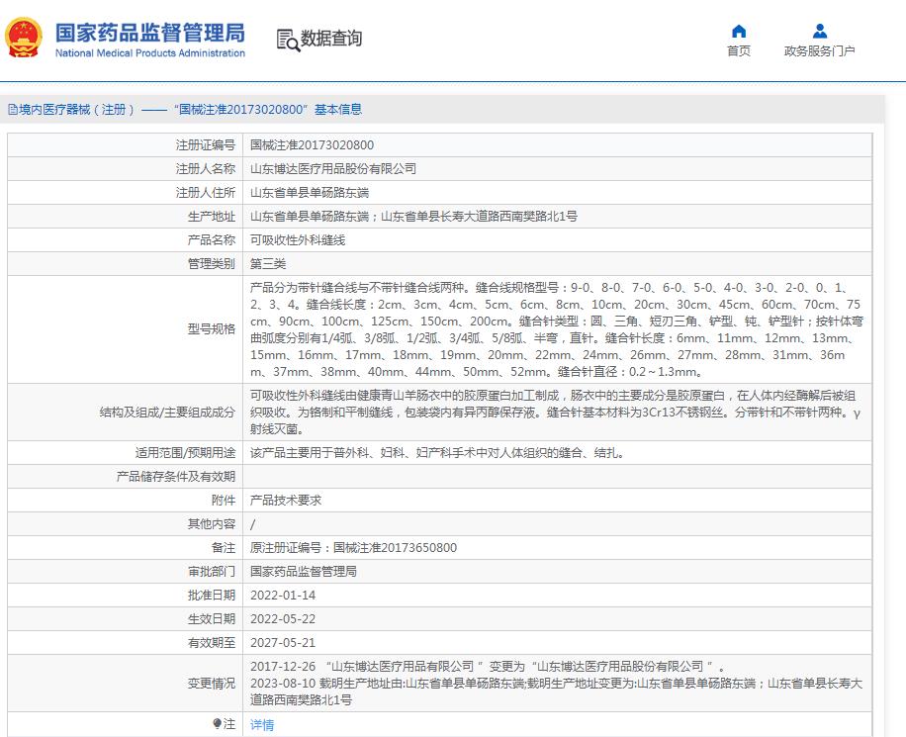Select 山东博达医疗用品股份有限公司 registrant name

click(x=333, y=169)
